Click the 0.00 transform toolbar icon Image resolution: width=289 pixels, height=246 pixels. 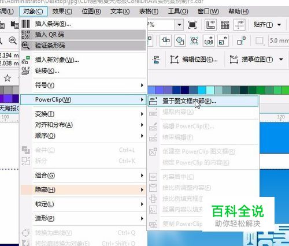(209, 40)
